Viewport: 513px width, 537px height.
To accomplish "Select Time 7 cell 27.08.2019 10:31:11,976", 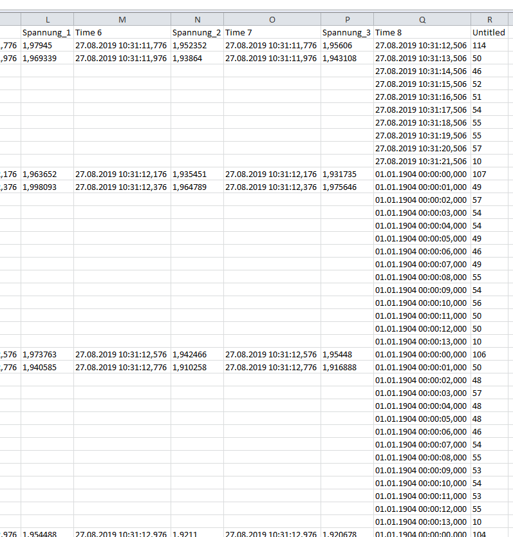I will point(272,58).
